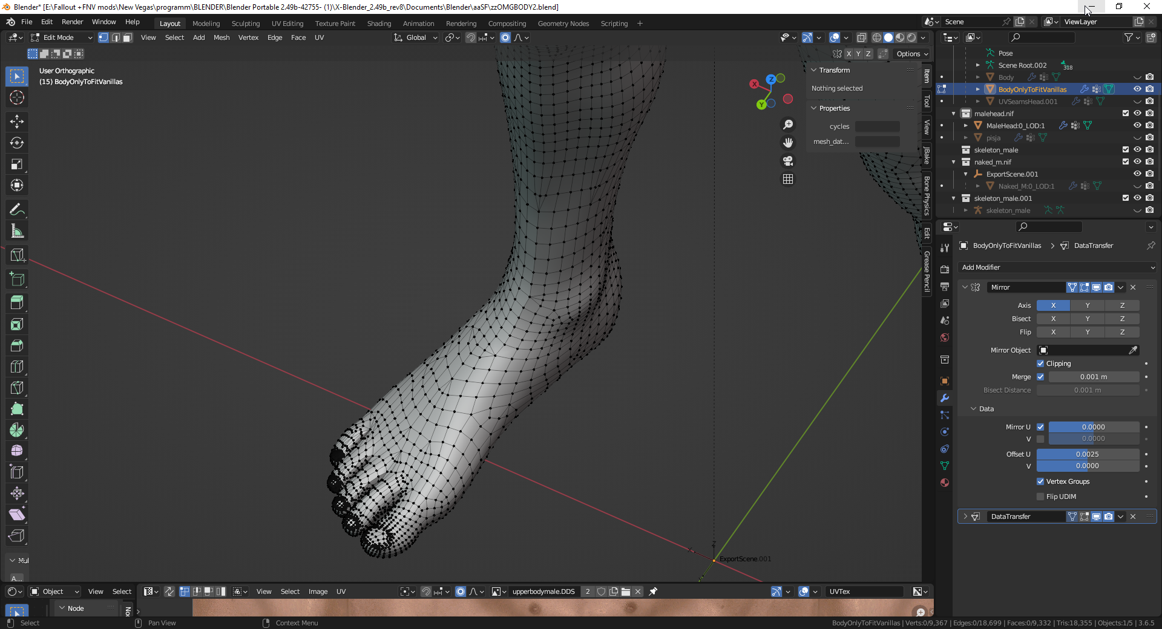Toggle camera view icon in viewport
Screen dimensions: 1162x629
pyautogui.click(x=788, y=161)
